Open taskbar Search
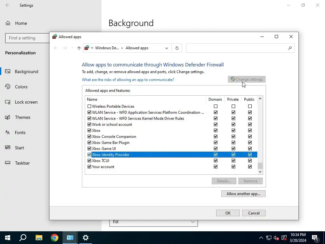The height and width of the screenshot is (244, 325). 23,238
